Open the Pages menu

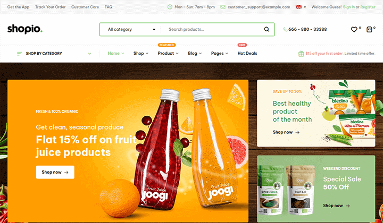tap(220, 54)
